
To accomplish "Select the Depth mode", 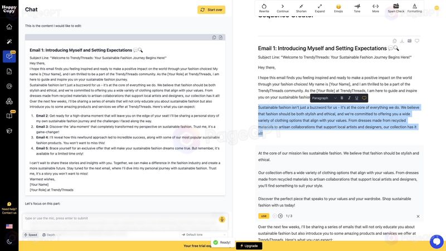I will 49,235.
